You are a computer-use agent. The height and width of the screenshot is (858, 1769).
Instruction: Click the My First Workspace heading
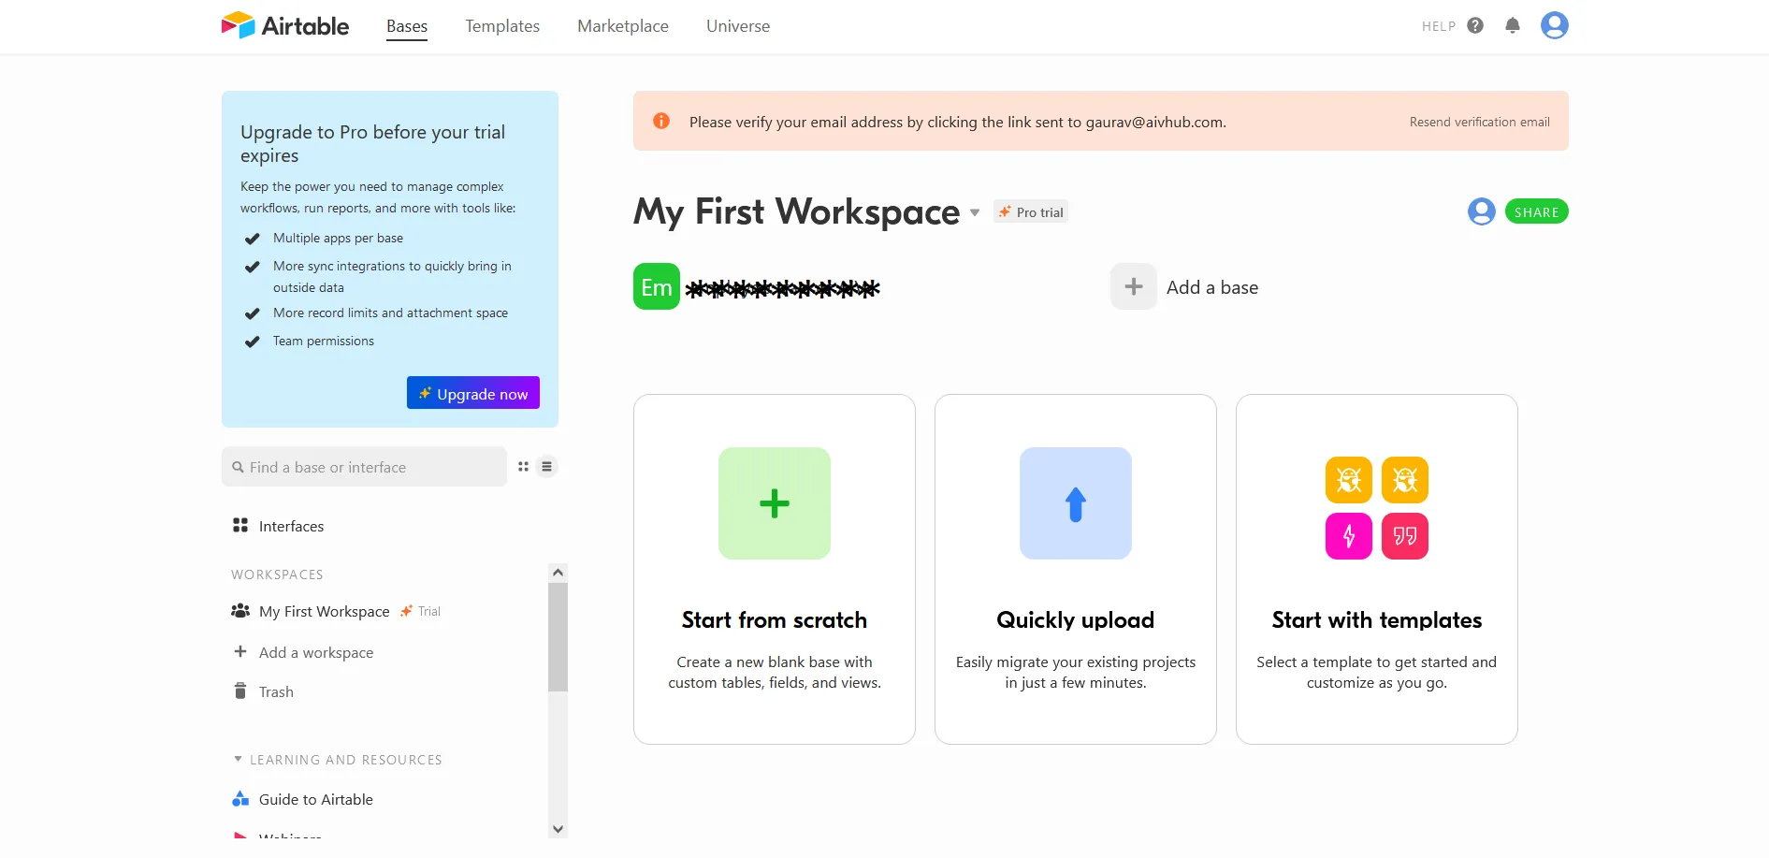point(797,211)
